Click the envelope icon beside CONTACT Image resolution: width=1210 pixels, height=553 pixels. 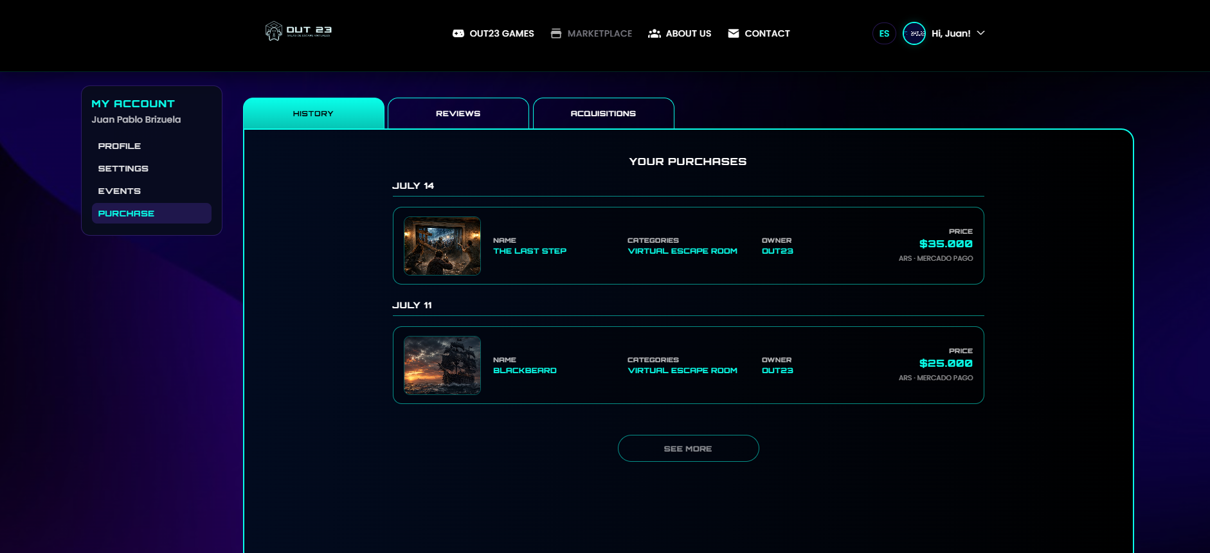tap(734, 33)
